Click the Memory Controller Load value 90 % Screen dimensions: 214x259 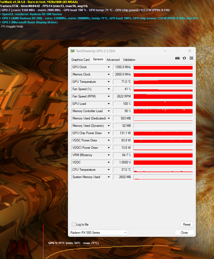[122, 111]
